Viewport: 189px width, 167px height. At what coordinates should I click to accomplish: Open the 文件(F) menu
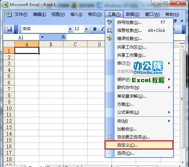point(21,14)
